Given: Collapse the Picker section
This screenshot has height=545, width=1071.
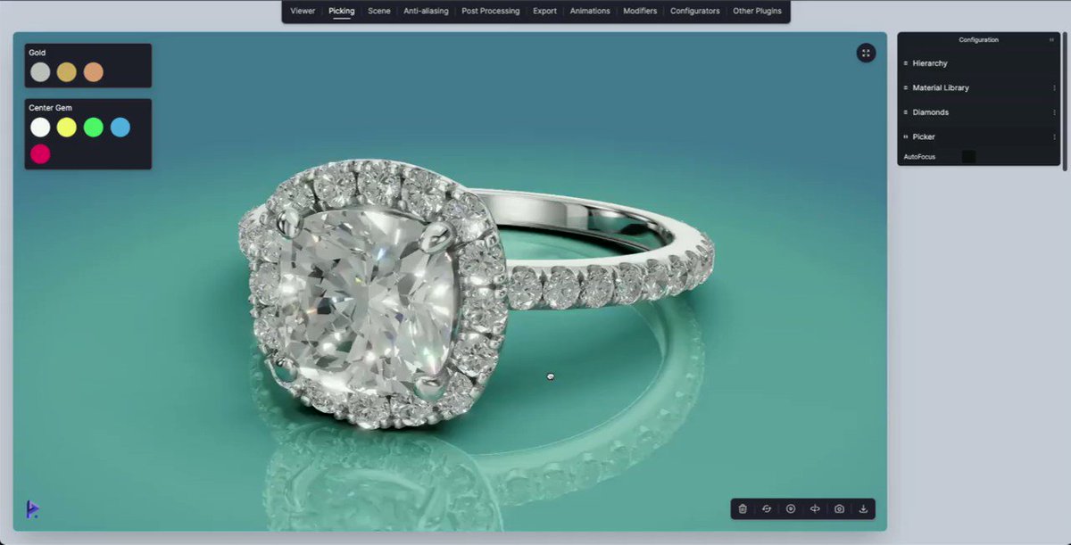Looking at the screenshot, I should point(978,137).
